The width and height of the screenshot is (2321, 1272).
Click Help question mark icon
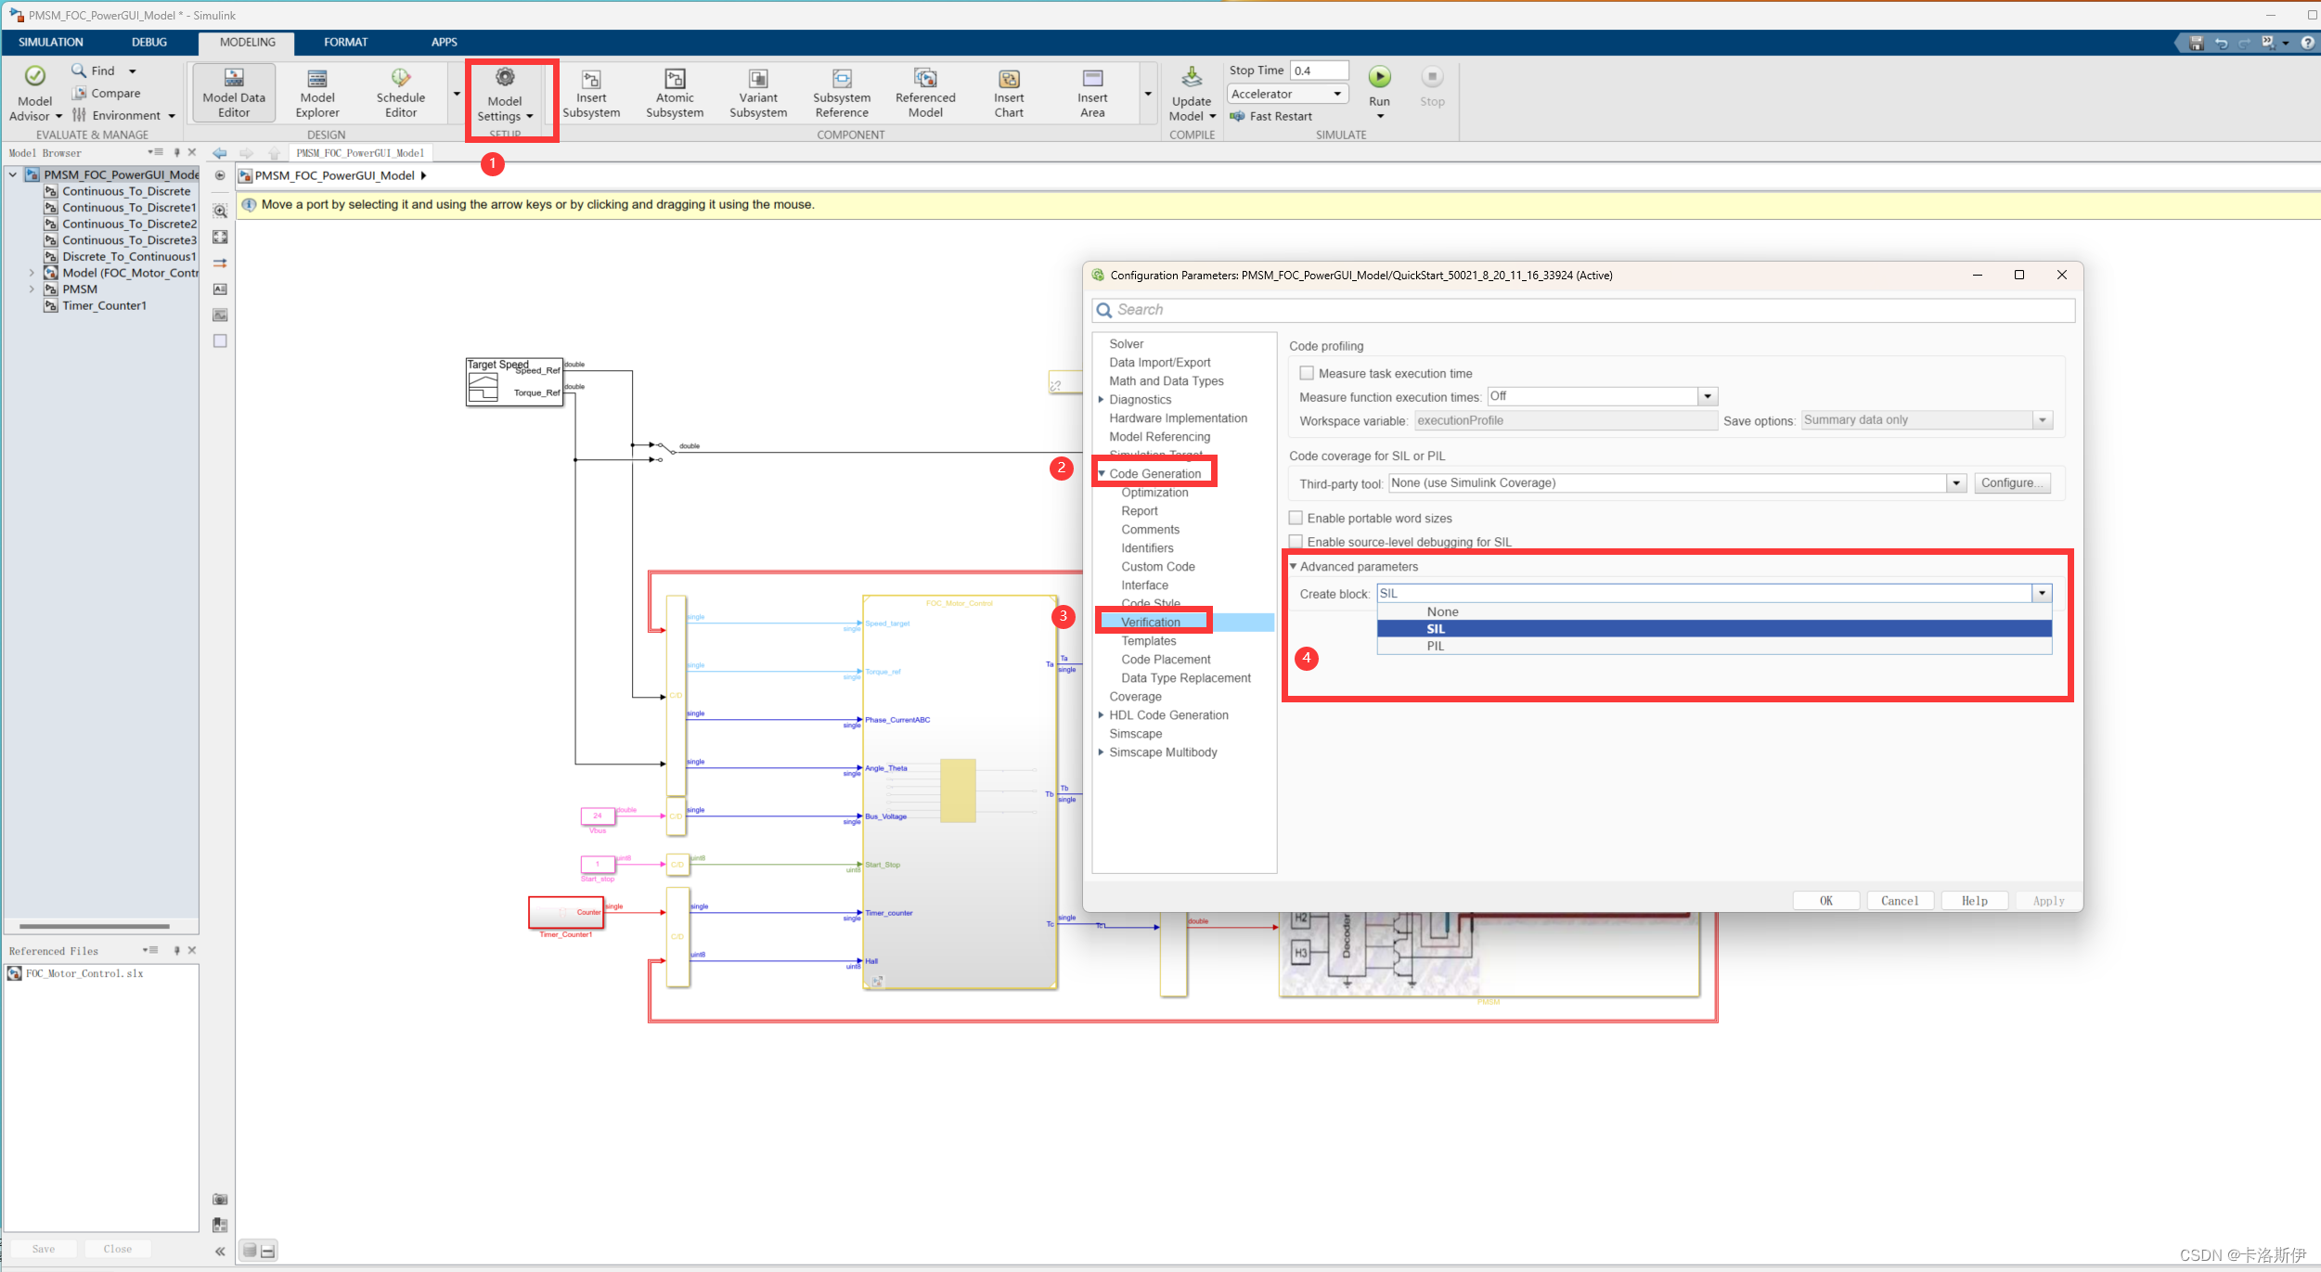click(x=2307, y=43)
